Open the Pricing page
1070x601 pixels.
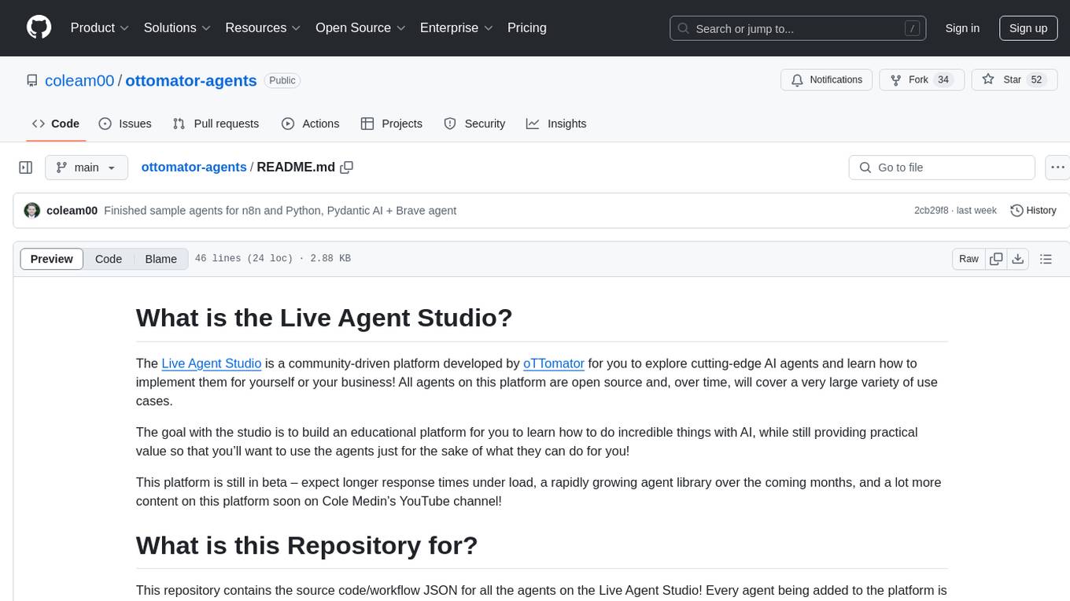pos(527,28)
